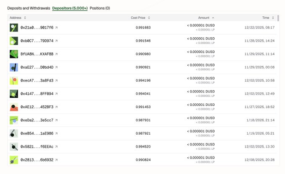Click avatar of address 0xeDa2...3e5cc7
This screenshot has width=285, height=174.
point(14,120)
